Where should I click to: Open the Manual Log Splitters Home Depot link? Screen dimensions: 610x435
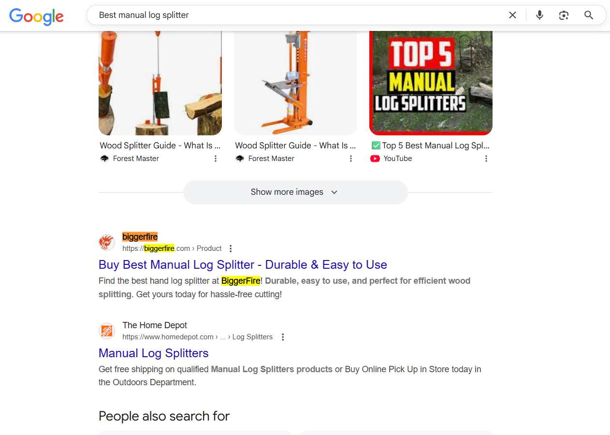154,353
